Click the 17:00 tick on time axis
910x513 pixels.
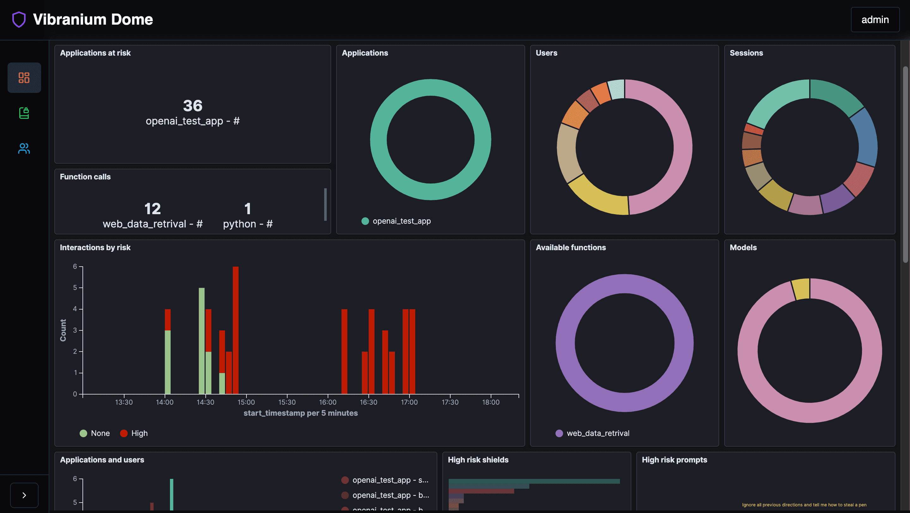coord(409,402)
